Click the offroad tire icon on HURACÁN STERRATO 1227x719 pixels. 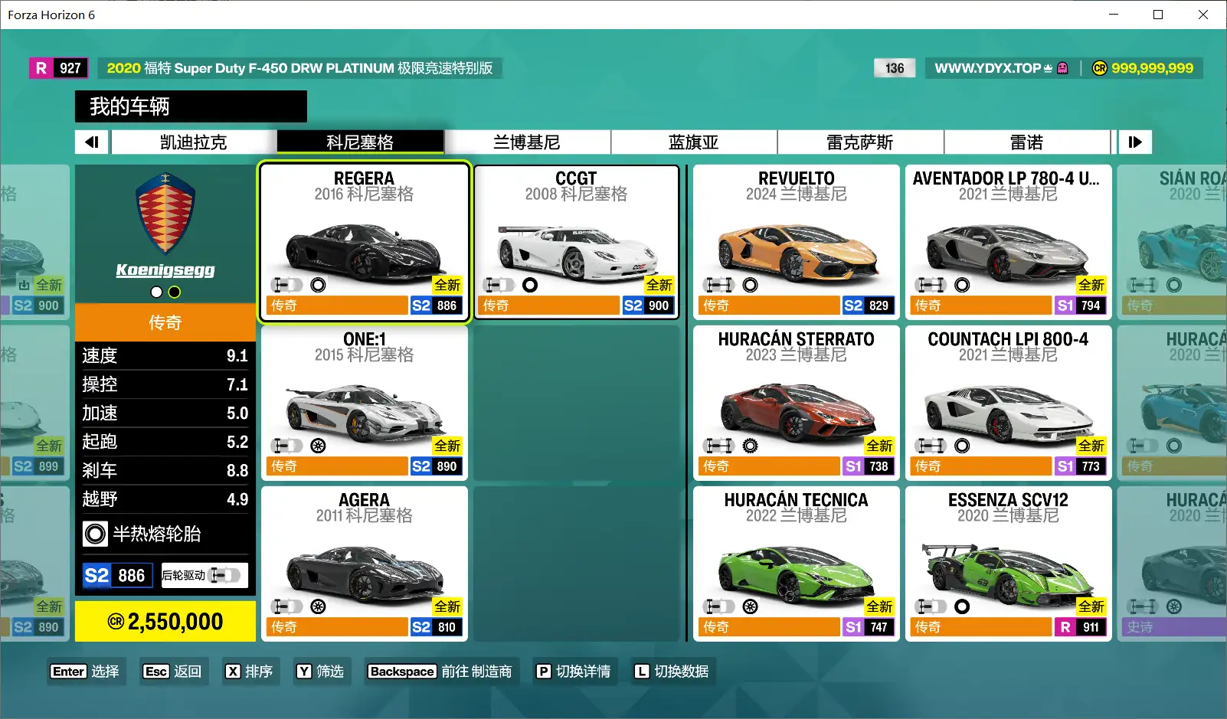751,446
